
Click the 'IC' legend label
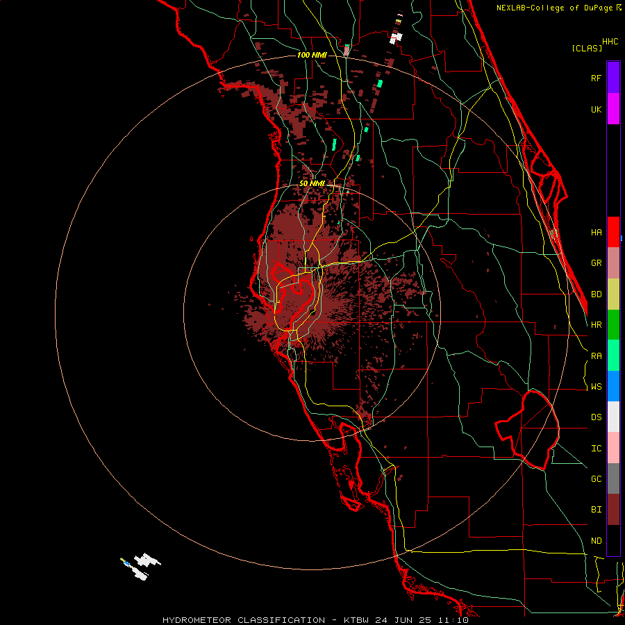point(597,449)
